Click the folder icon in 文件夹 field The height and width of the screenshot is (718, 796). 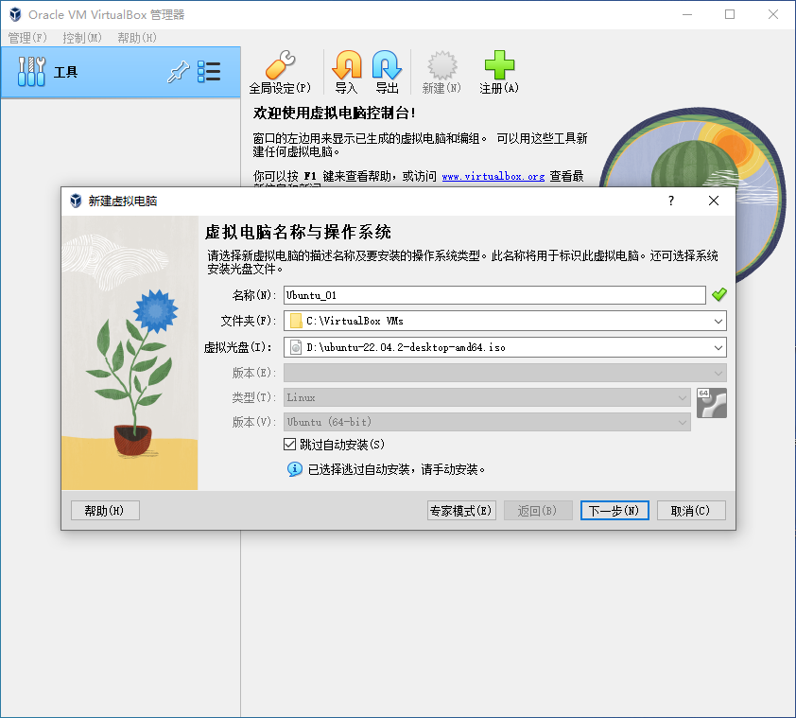(296, 321)
